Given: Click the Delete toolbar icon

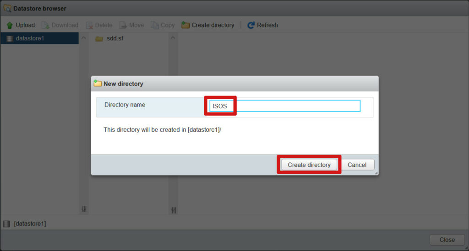Looking at the screenshot, I should [x=89, y=25].
